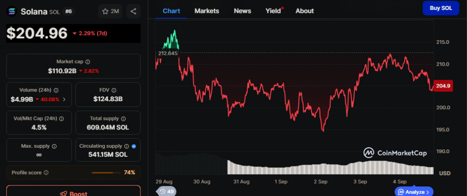Expand Volume (24h) details with the chevron
Screen dimensions: 467x196
coord(64,99)
